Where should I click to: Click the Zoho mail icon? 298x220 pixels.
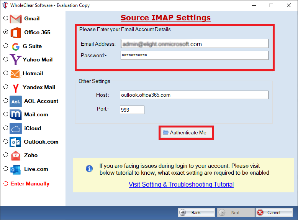(x=16, y=155)
